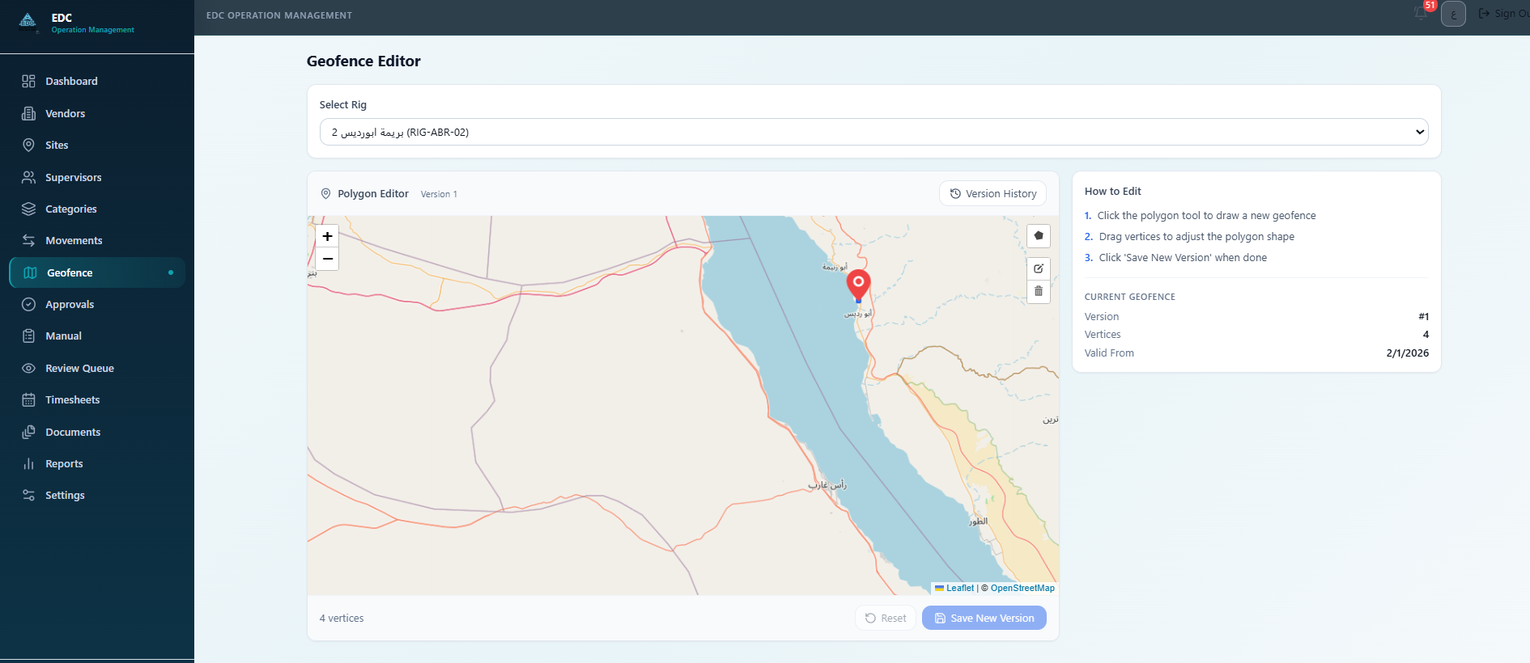This screenshot has height=663, width=1530.
Task: Click the CURRENT GEOFENCE heading
Action: tap(1130, 297)
